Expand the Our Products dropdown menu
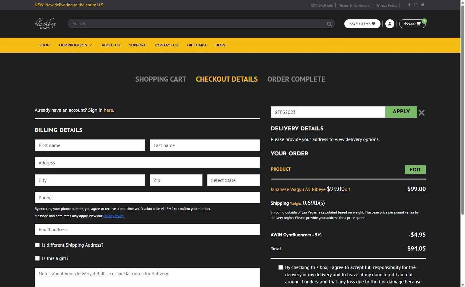Screen dimensions: 465x287 (75, 45)
